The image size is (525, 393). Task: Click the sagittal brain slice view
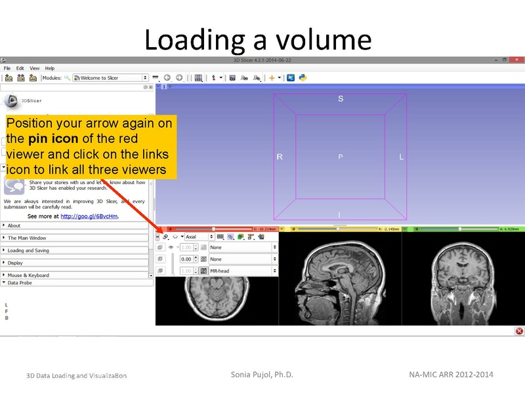340,278
